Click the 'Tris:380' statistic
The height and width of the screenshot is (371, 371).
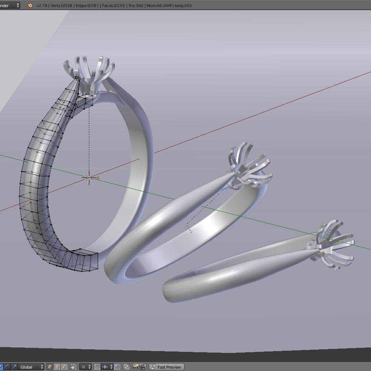click(136, 6)
